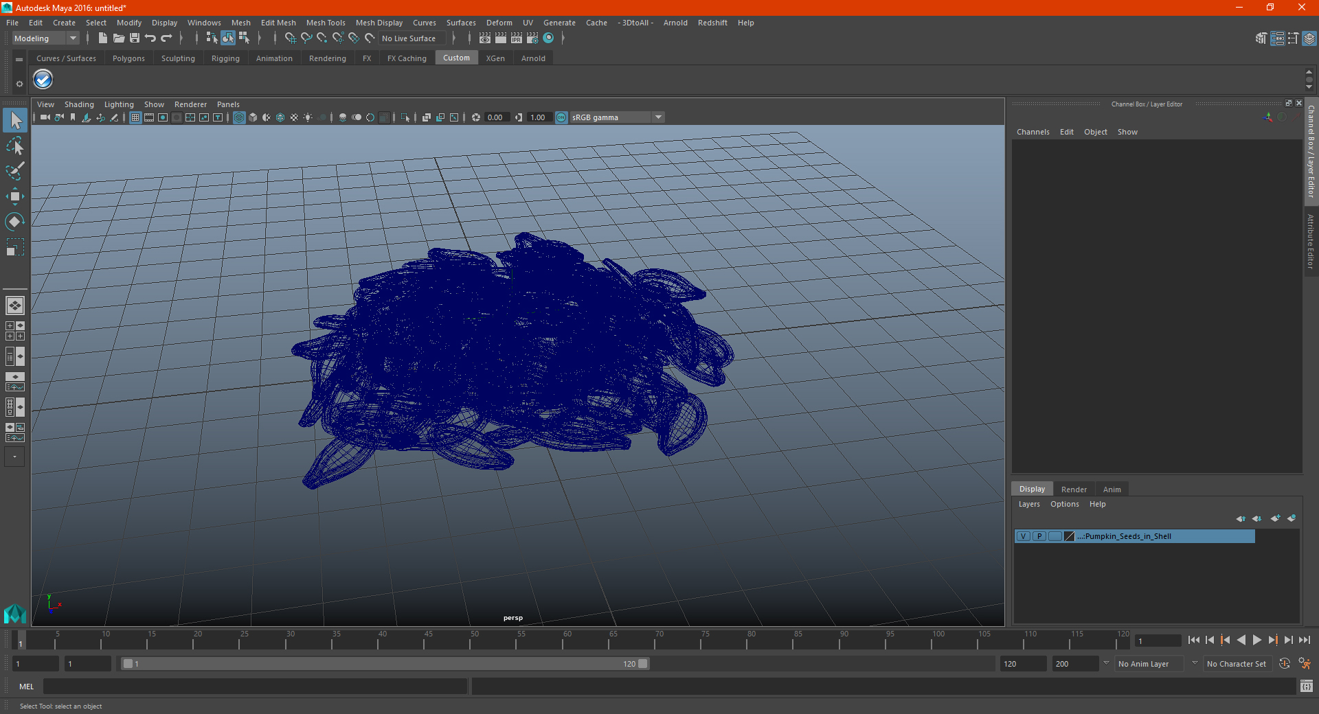Open shelf tab options menu button
Screen dimensions: 1319x714
click(x=19, y=60)
